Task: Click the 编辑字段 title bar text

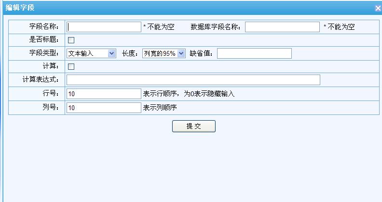Action: point(20,8)
